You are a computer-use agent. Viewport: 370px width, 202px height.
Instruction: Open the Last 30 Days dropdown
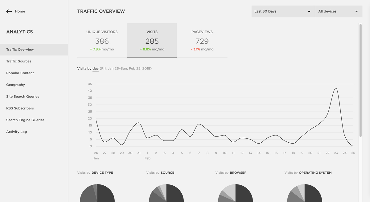283,11
